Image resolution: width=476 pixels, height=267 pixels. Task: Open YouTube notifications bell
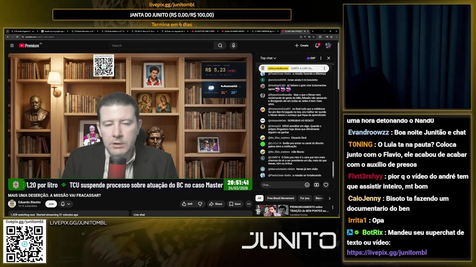[x=317, y=45]
